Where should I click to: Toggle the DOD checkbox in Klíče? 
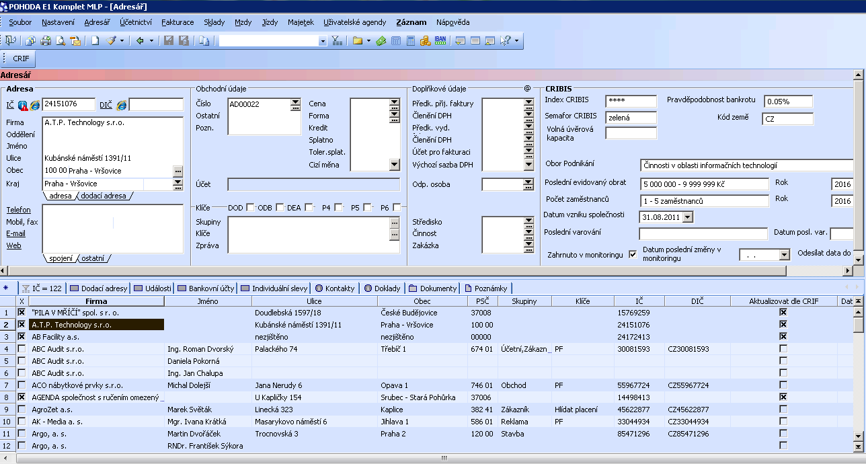[x=250, y=208]
